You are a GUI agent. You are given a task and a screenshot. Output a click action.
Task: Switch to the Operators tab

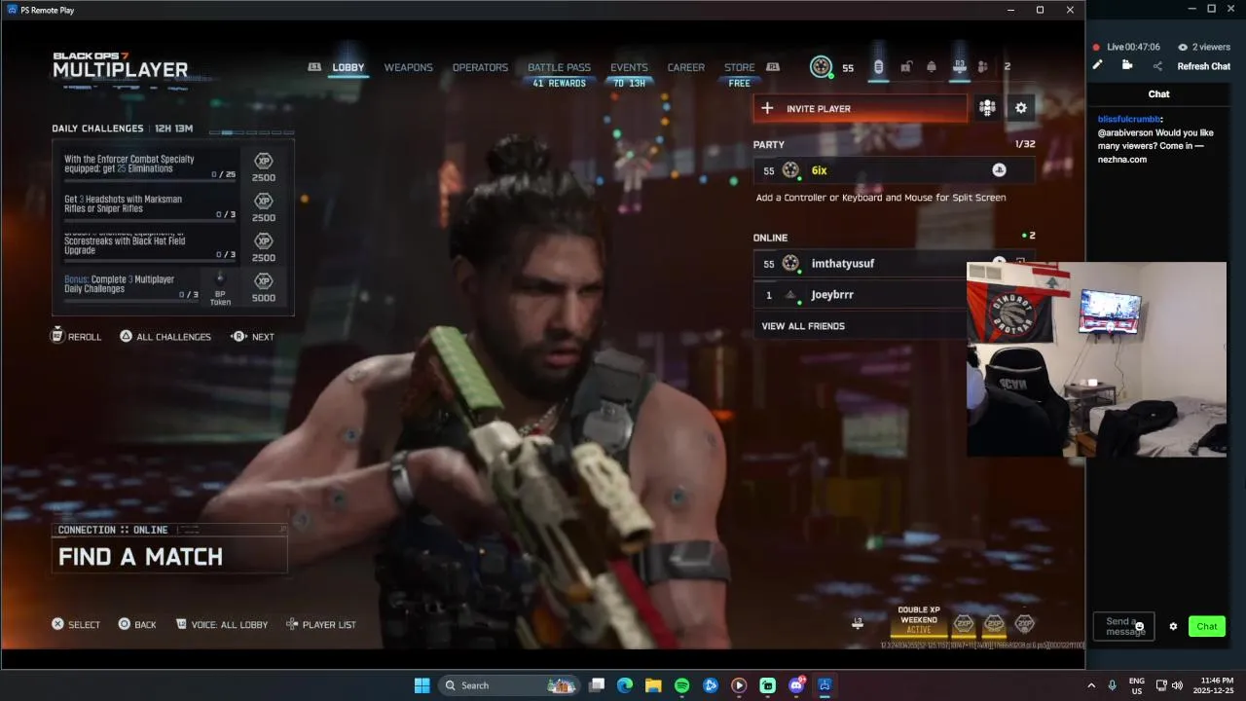tap(480, 67)
